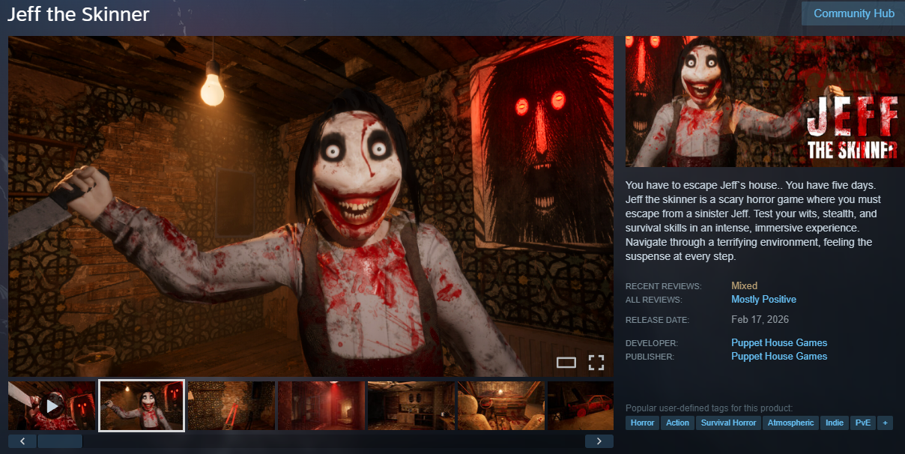This screenshot has width=905, height=454.
Task: Click the main Jeff screenshot image
Action: click(311, 206)
